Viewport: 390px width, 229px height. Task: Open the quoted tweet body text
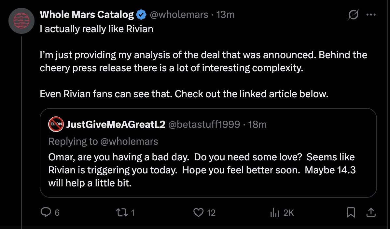pyautogui.click(x=201, y=170)
